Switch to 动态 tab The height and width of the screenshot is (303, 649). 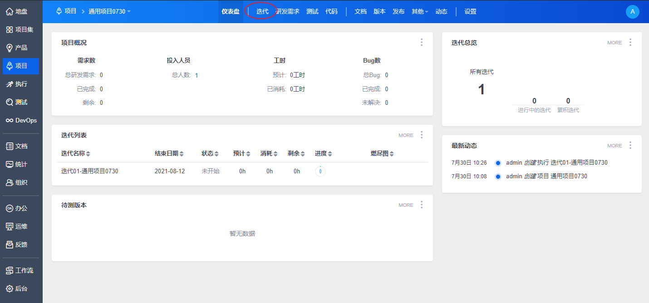click(441, 11)
